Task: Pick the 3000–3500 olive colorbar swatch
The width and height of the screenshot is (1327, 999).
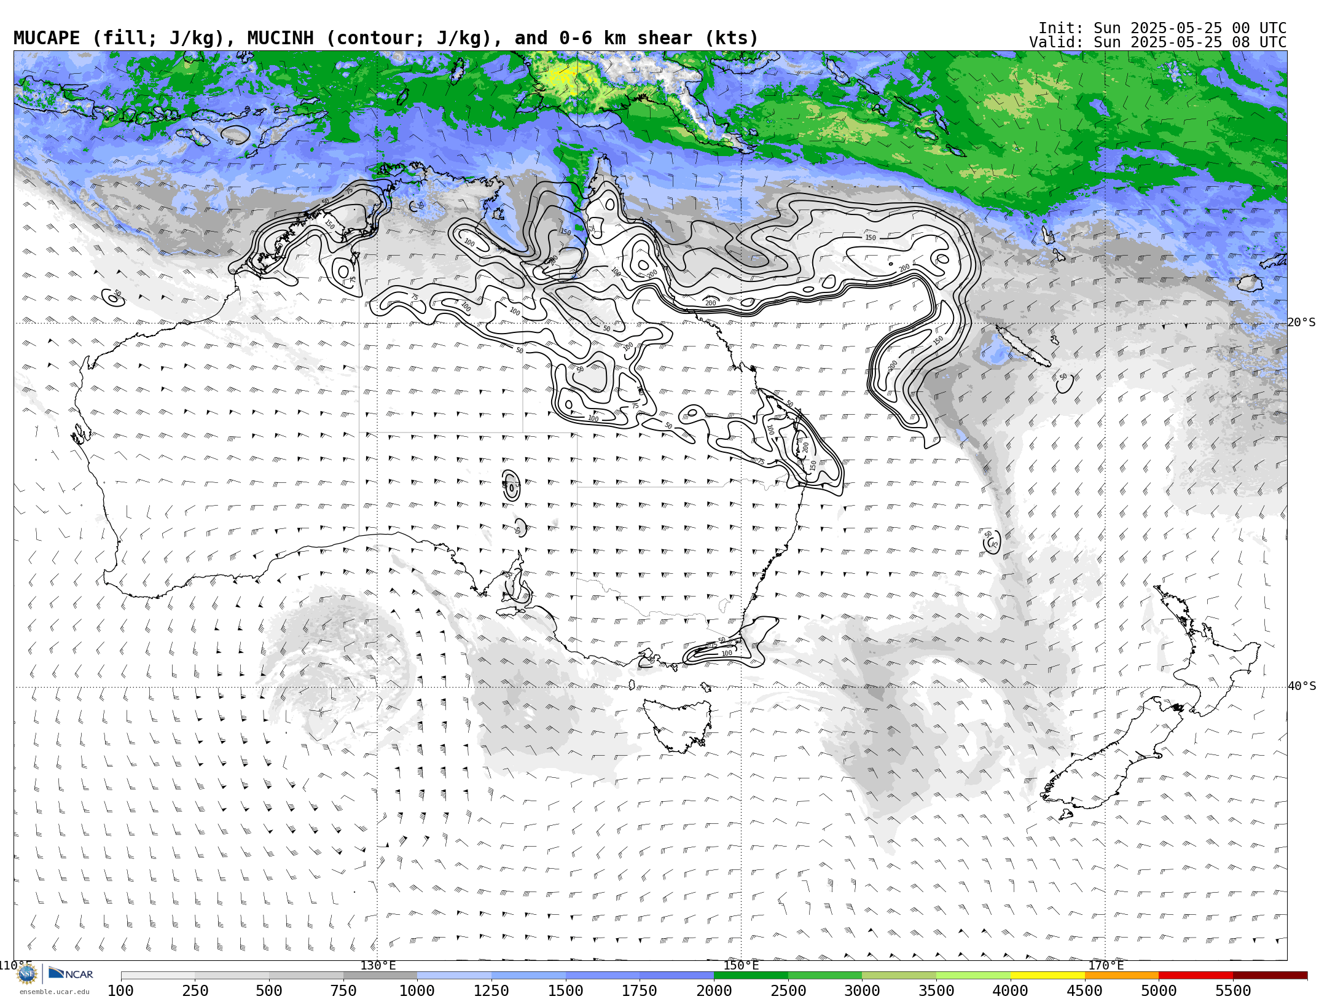Action: pyautogui.click(x=899, y=976)
